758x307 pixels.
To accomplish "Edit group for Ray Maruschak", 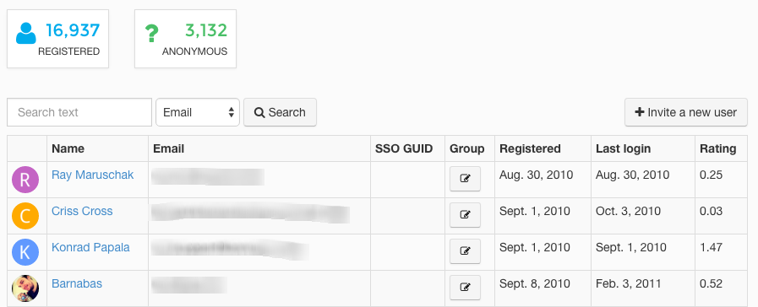I will pos(465,179).
